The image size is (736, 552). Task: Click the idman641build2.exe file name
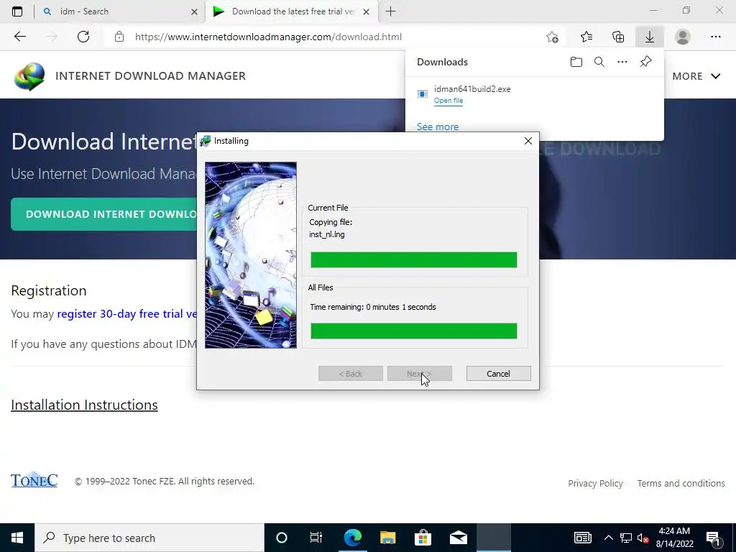(472, 88)
